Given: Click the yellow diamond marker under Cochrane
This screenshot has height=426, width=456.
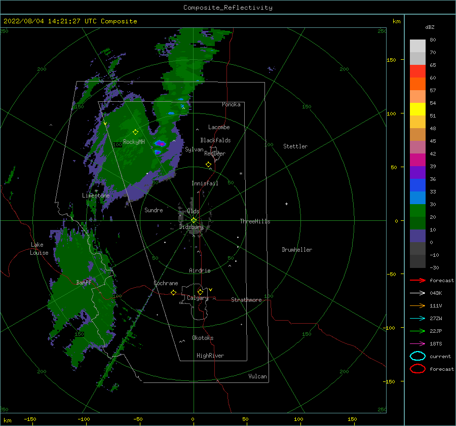Looking at the screenshot, I should (x=173, y=293).
